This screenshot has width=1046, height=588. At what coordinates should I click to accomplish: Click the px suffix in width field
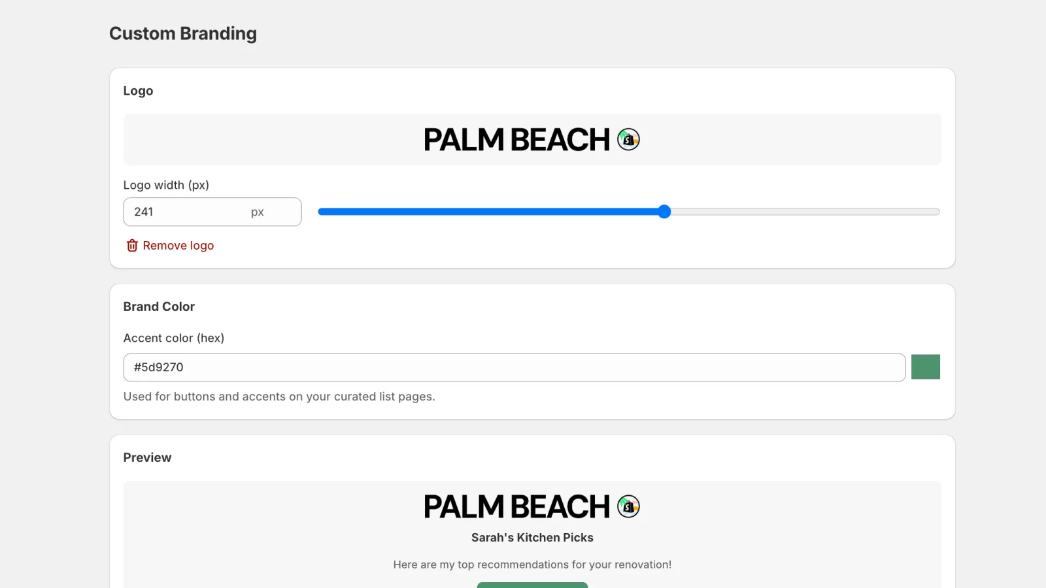coord(258,212)
